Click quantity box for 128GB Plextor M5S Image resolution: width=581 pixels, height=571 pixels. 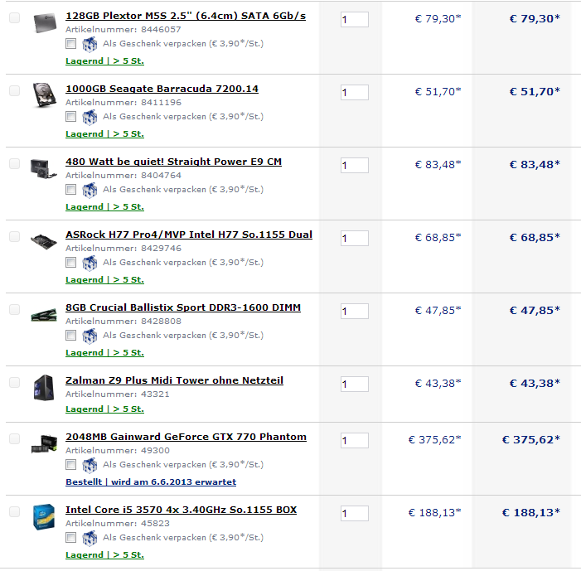point(355,19)
